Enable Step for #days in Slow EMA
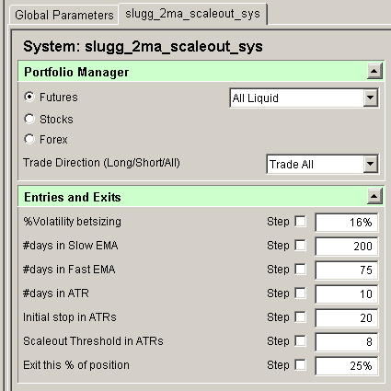 point(300,246)
